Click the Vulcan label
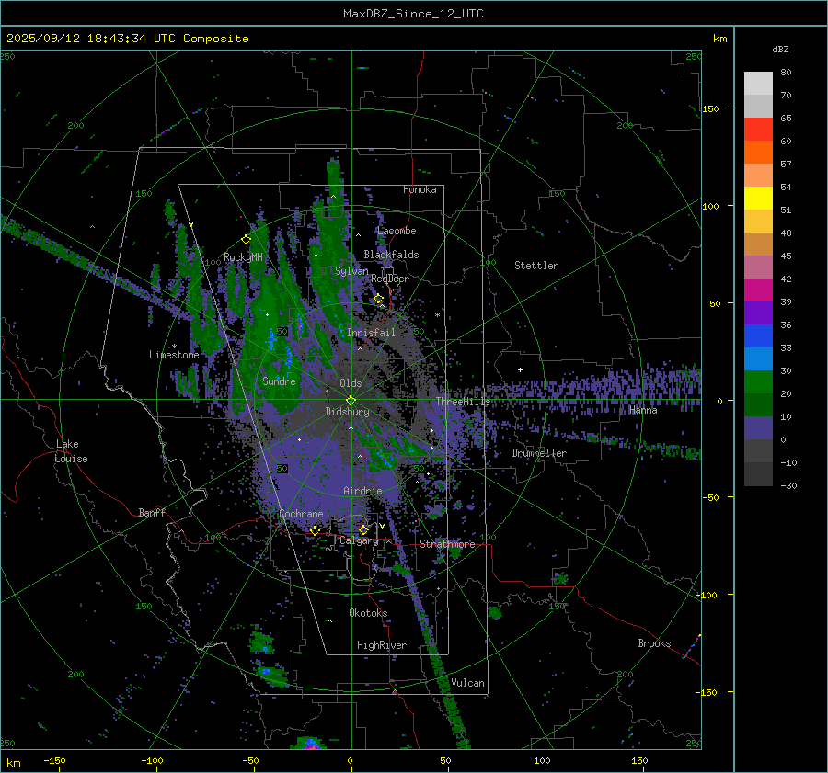Image resolution: width=828 pixels, height=773 pixels. (467, 683)
